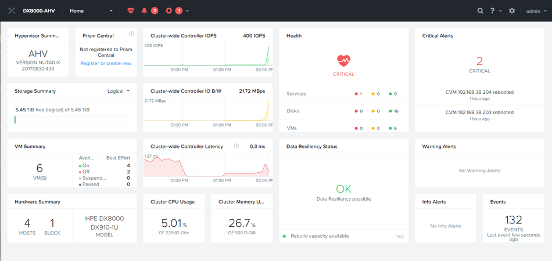The height and width of the screenshot is (261, 552).
Task: Click the 6 VM(S) count
Action: 40,171
